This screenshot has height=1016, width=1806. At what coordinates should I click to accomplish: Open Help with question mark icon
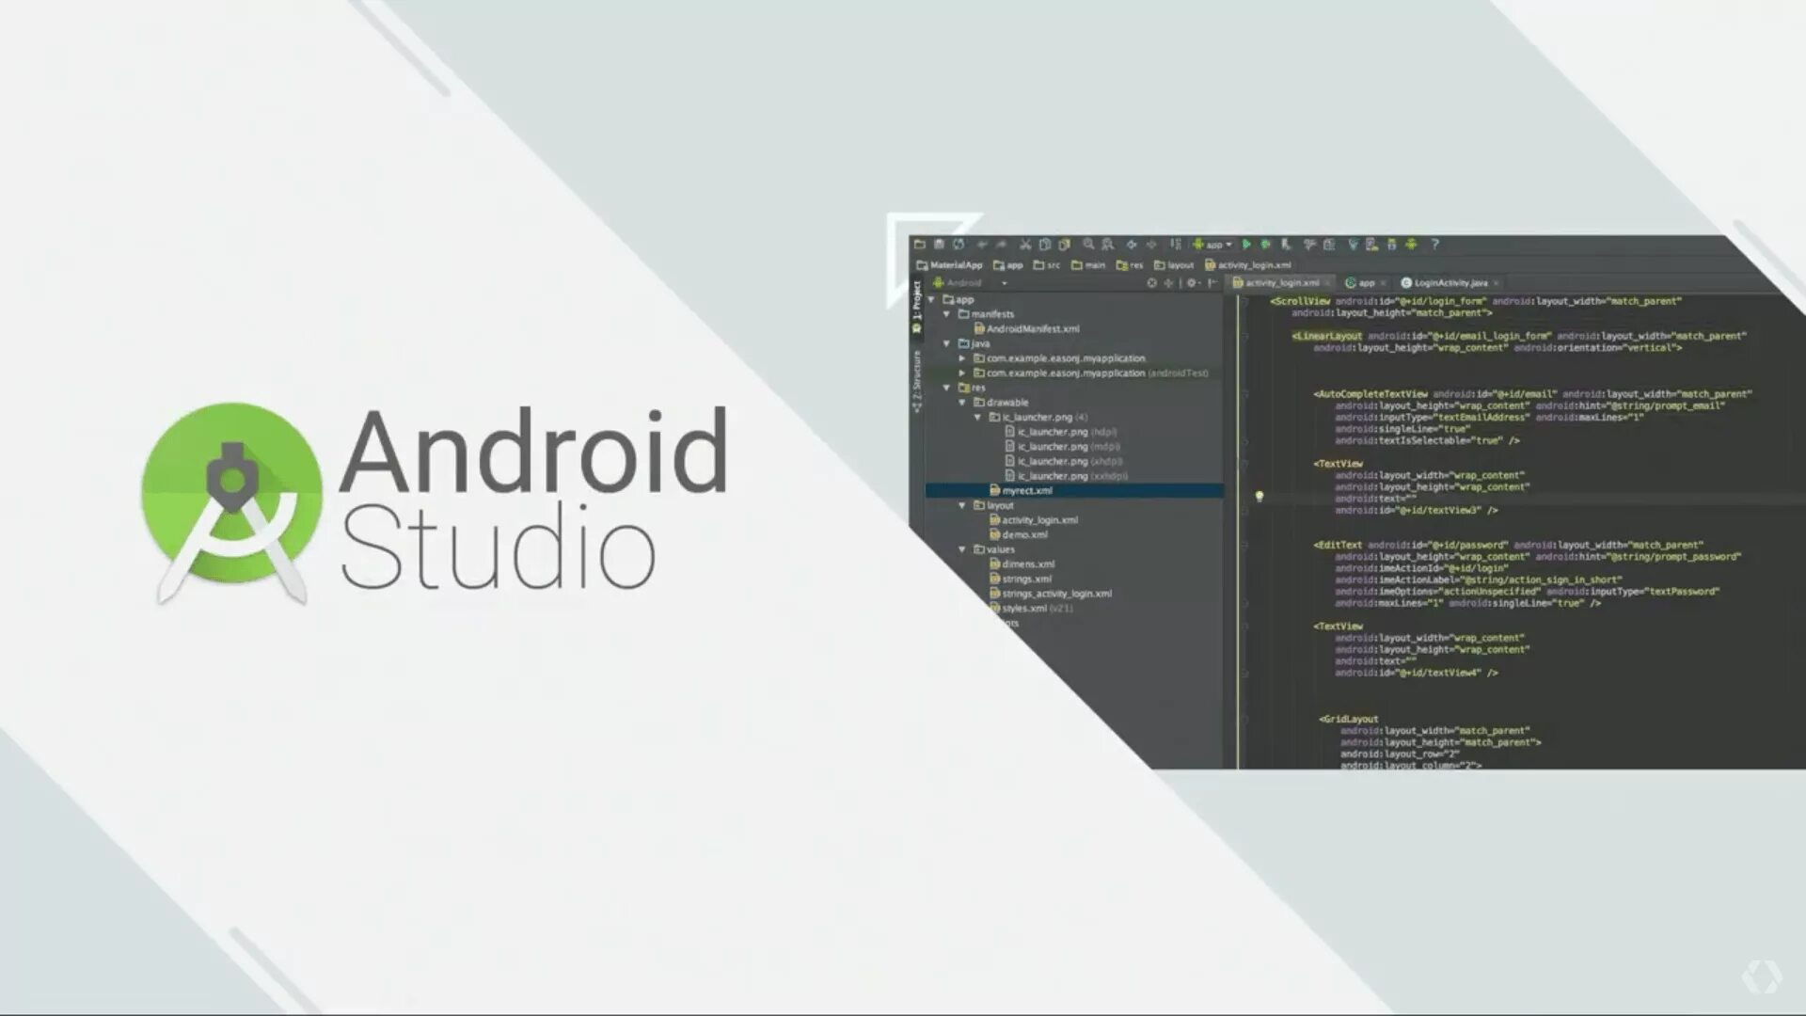[x=1434, y=245]
